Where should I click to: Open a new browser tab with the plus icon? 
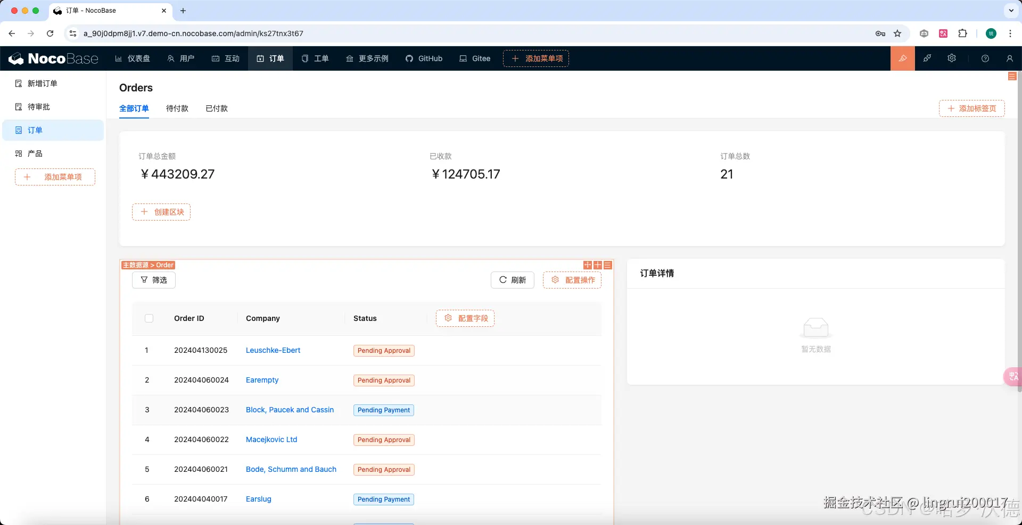click(183, 11)
